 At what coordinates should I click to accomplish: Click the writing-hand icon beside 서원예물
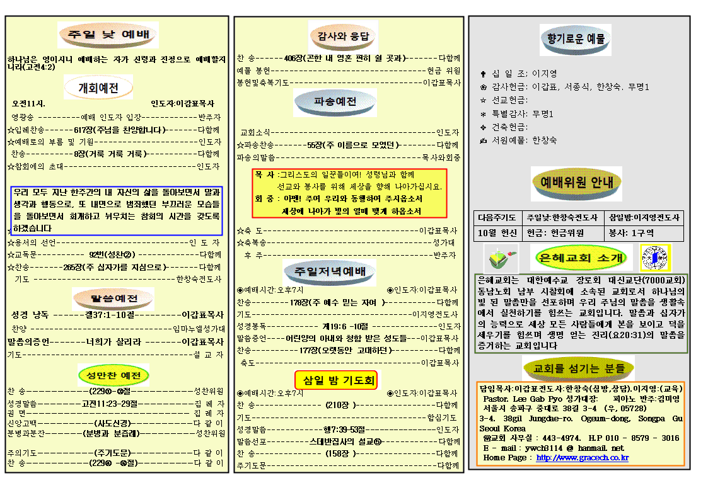(x=483, y=140)
